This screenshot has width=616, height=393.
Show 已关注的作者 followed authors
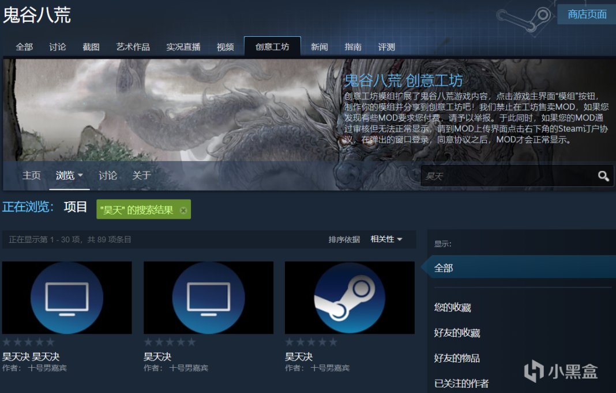(461, 383)
